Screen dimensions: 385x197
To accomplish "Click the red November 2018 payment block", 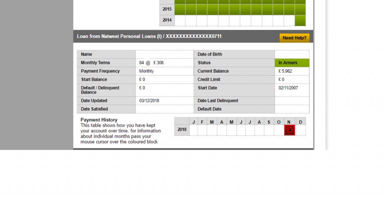I will [290, 130].
